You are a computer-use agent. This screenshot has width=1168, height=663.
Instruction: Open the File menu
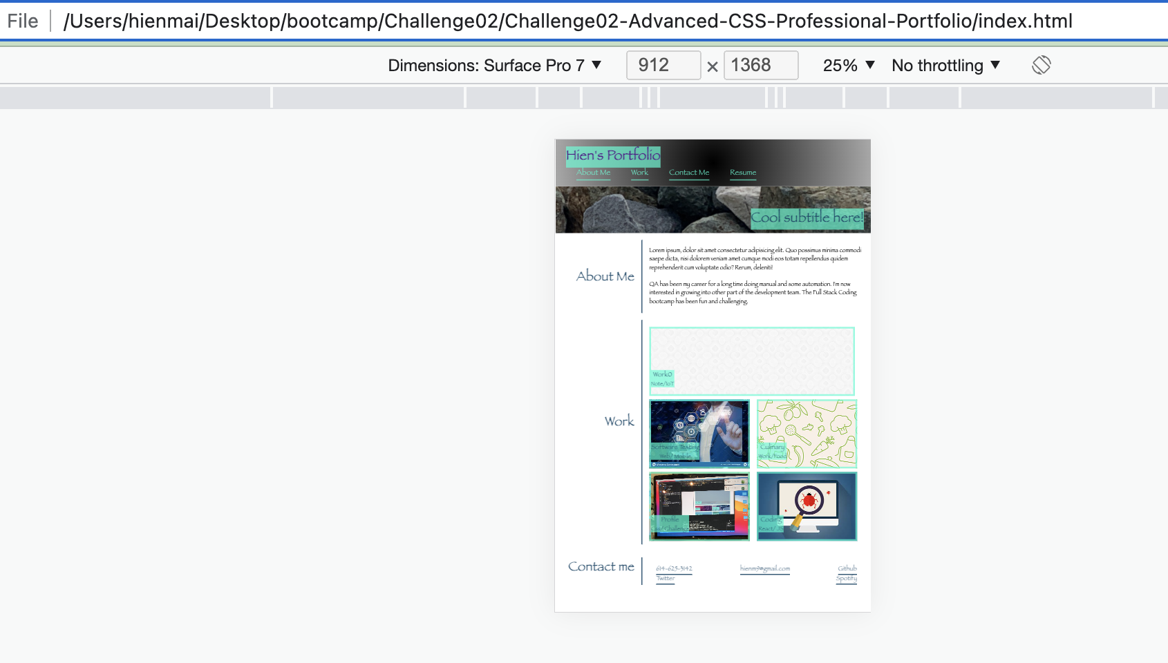click(23, 21)
